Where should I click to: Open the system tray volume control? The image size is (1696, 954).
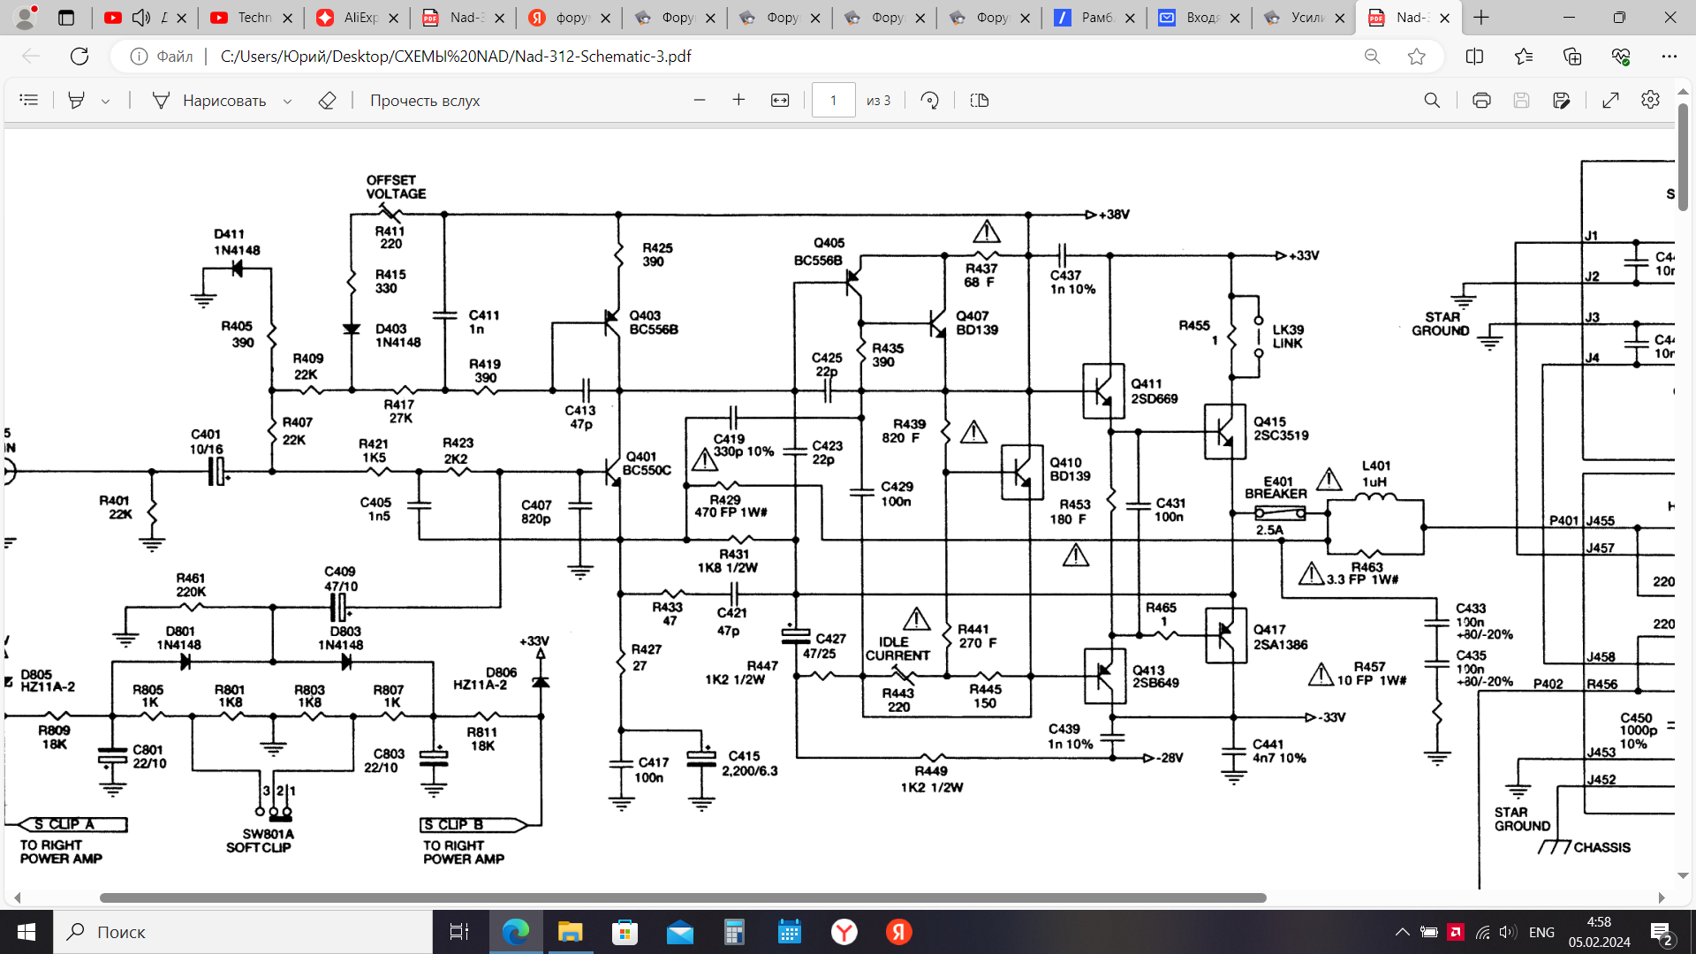tap(1508, 932)
